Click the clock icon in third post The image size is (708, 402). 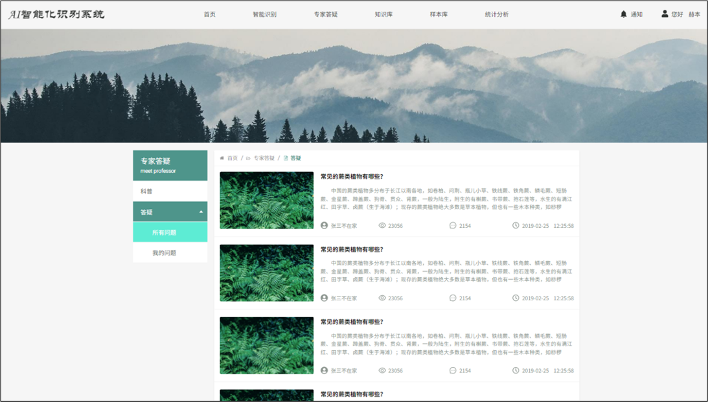pos(516,371)
